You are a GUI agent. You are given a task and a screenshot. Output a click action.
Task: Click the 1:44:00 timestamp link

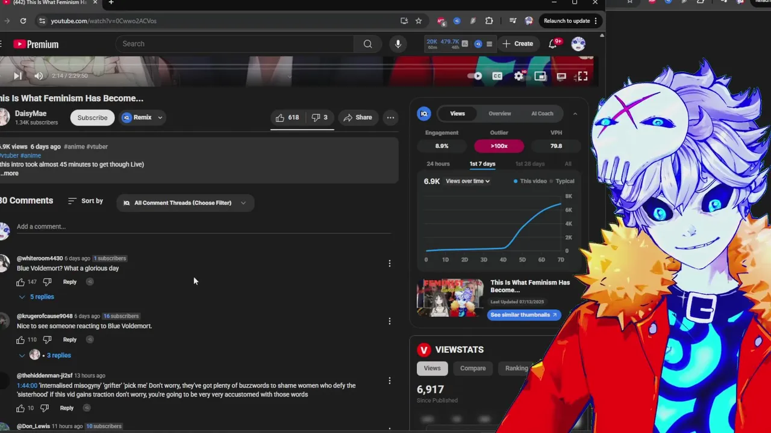tap(27, 385)
